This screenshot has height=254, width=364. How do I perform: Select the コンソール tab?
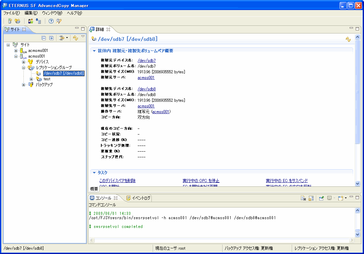[103, 198]
